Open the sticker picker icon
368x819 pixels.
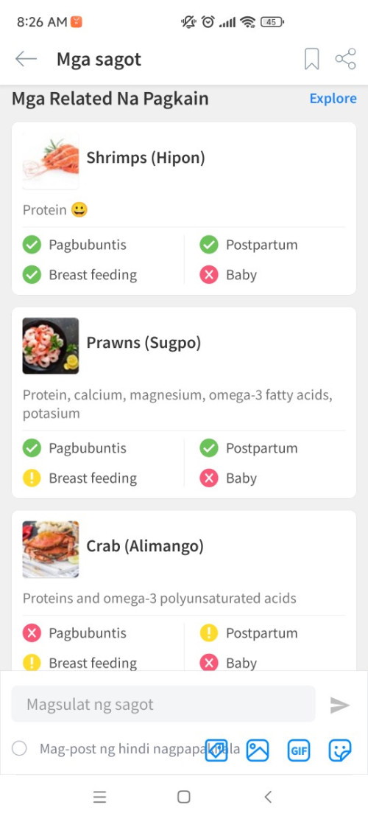340,750
